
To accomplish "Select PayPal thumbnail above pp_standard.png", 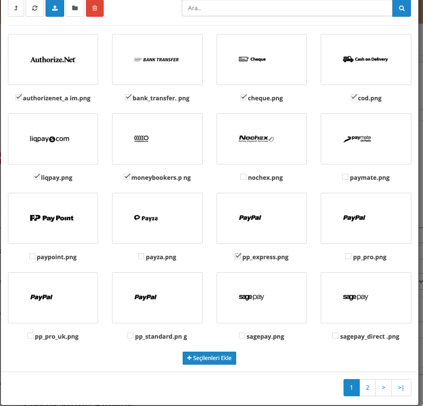I will pos(157,298).
